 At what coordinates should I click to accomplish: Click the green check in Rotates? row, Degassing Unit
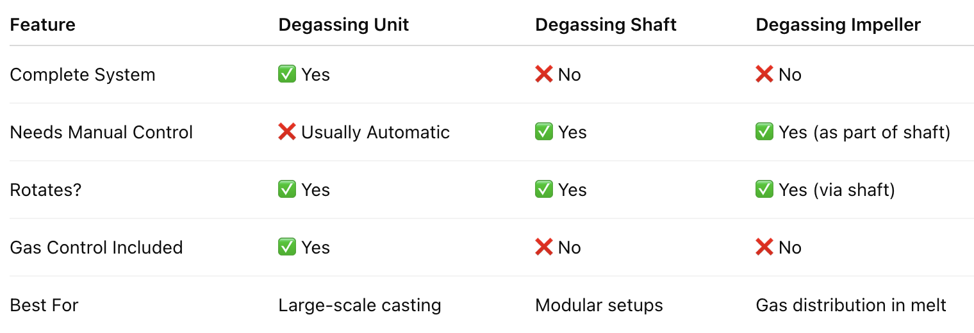287,190
